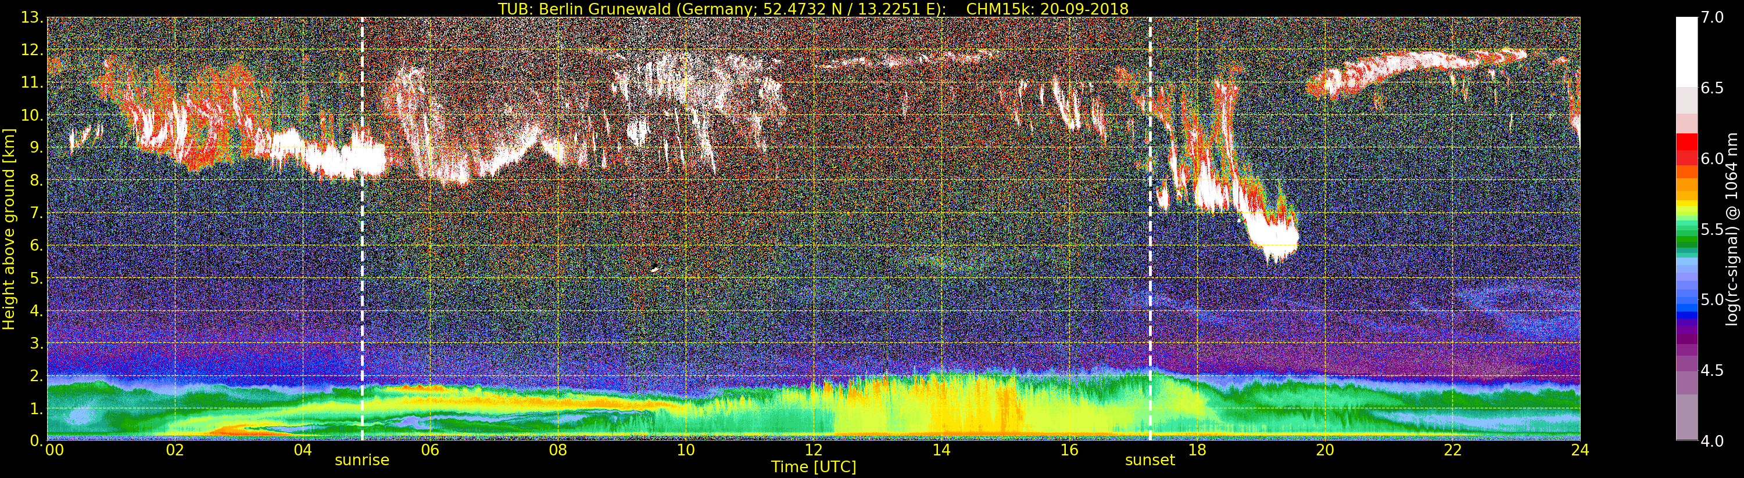Click the plot title mentioning Berlin Grunewald
Viewport: 1744px width, 478px height.
tap(813, 9)
